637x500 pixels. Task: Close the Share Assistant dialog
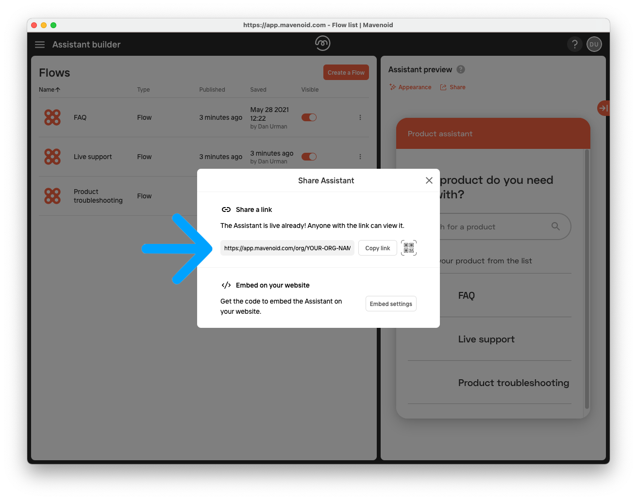coord(429,180)
